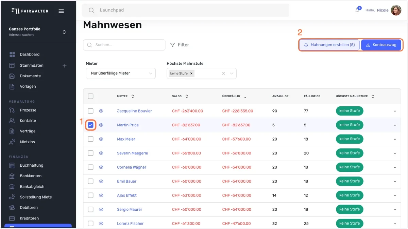The width and height of the screenshot is (408, 229).
Task: Remove the 'keine Stufe' filter tag
Action: click(191, 73)
